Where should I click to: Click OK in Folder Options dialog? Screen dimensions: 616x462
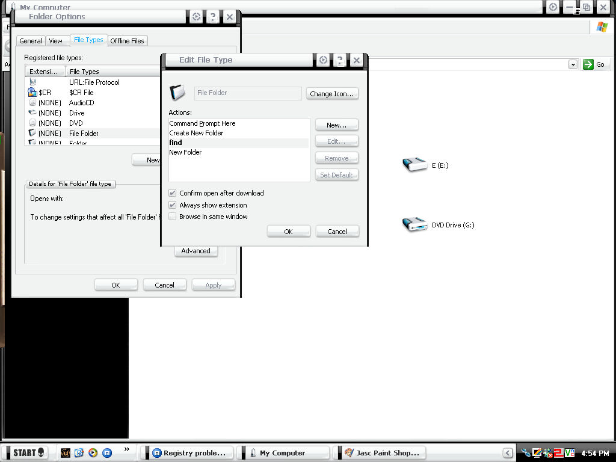click(116, 285)
